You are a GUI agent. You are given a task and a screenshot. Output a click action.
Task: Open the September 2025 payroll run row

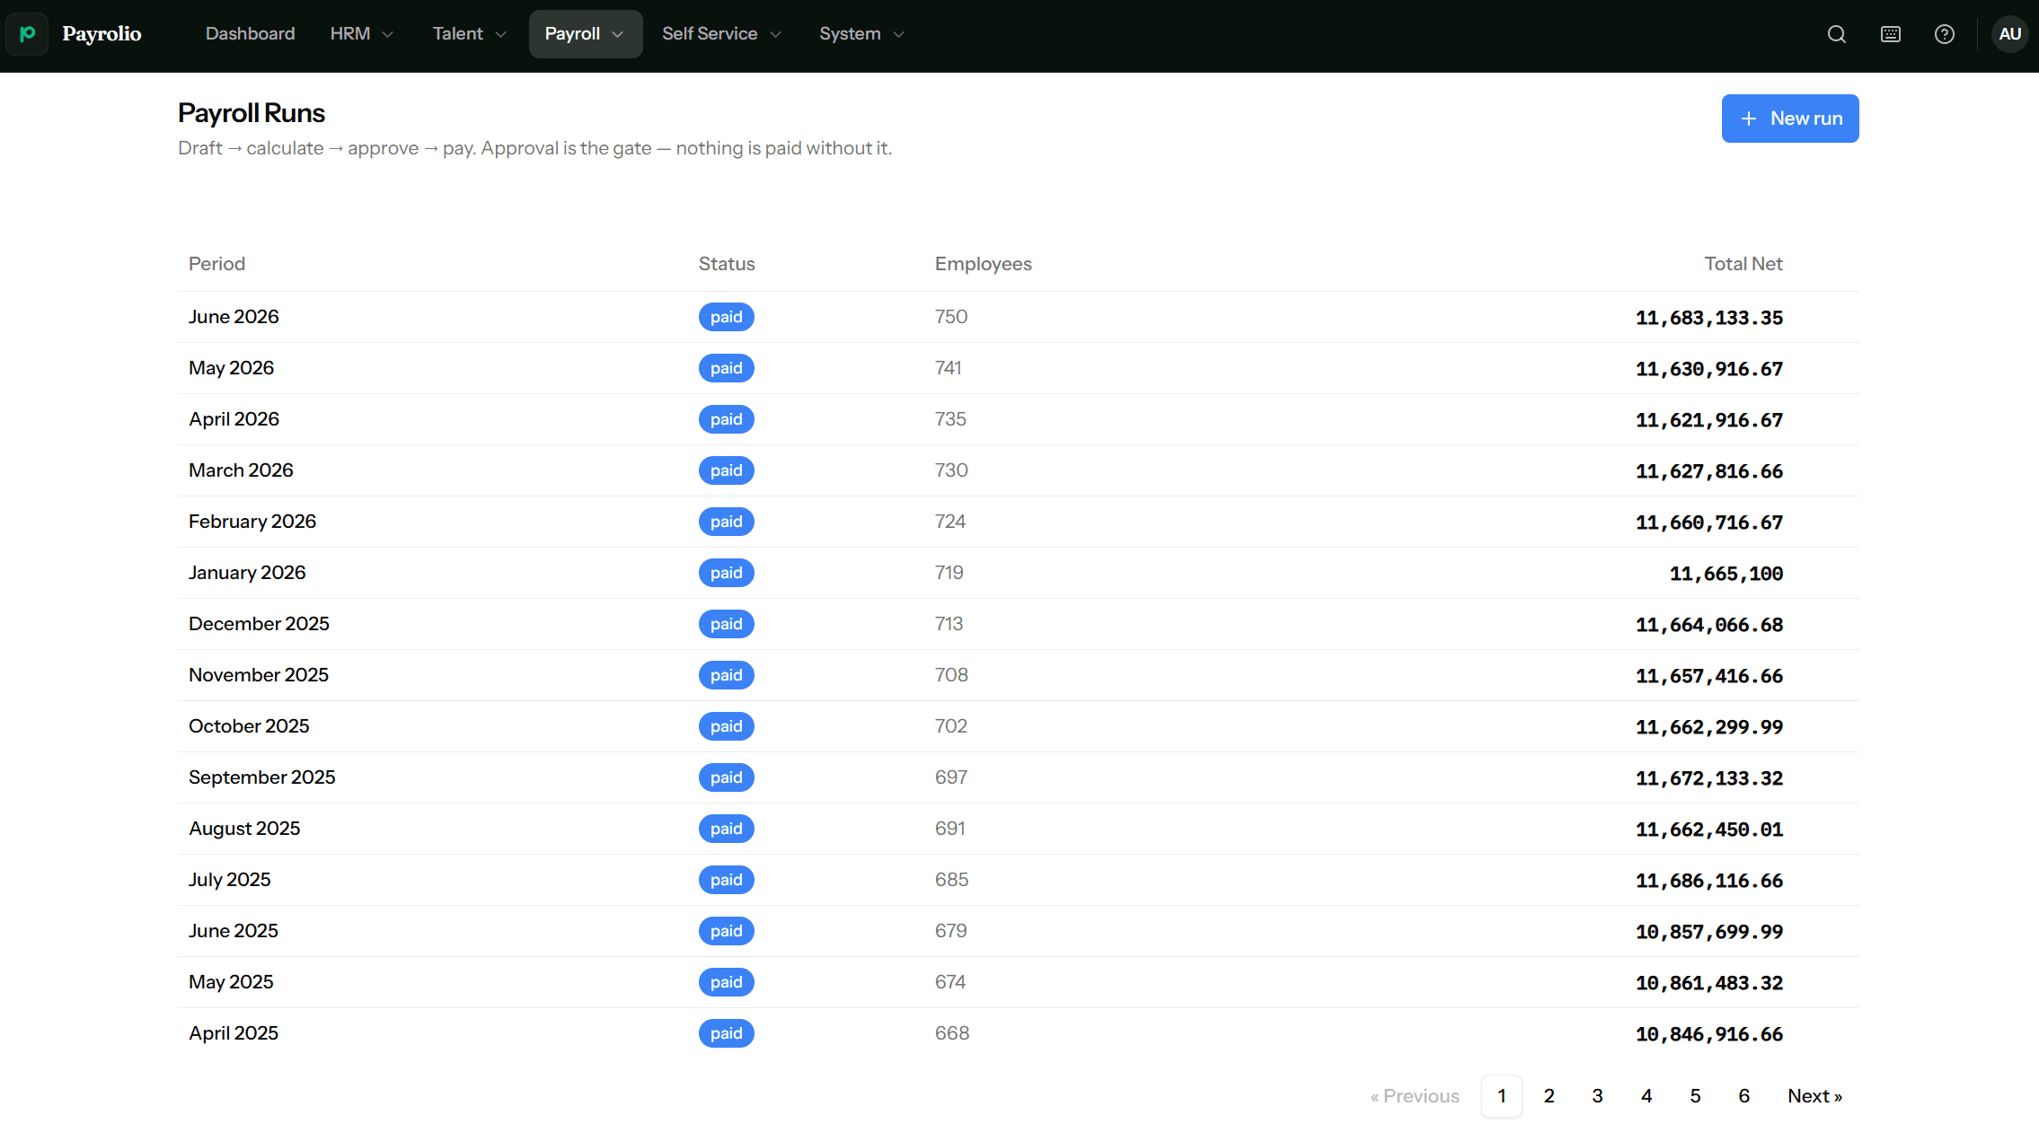tap(1019, 777)
